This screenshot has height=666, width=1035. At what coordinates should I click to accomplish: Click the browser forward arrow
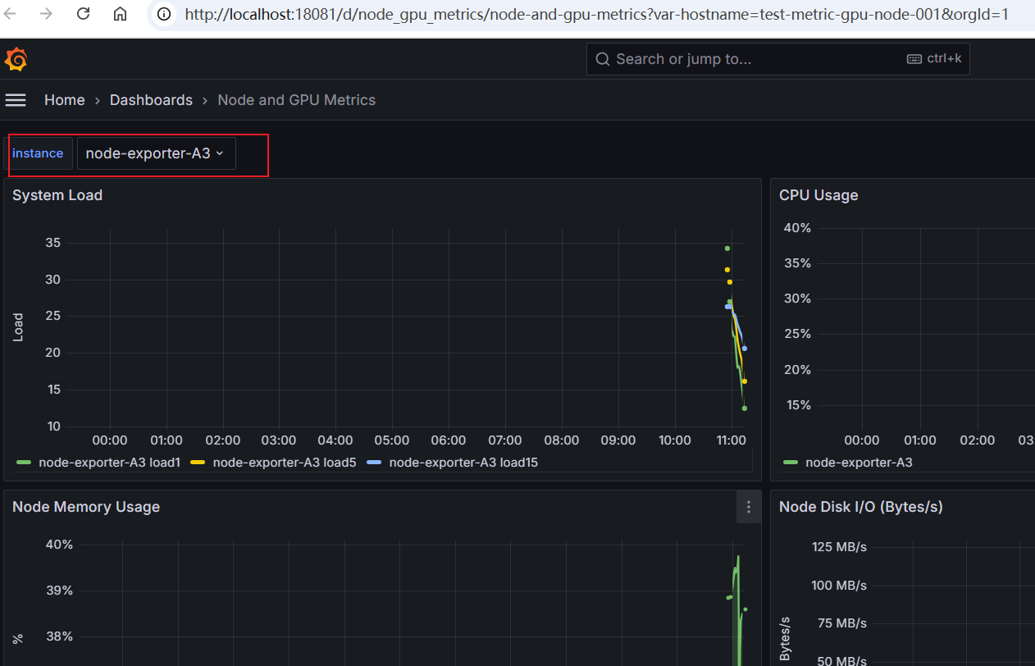pyautogui.click(x=47, y=14)
